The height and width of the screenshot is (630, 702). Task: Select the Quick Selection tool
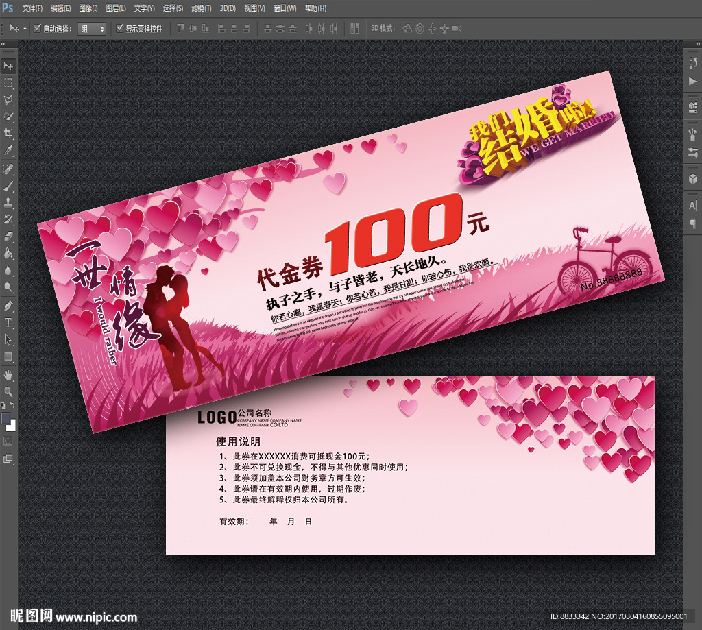click(x=8, y=117)
